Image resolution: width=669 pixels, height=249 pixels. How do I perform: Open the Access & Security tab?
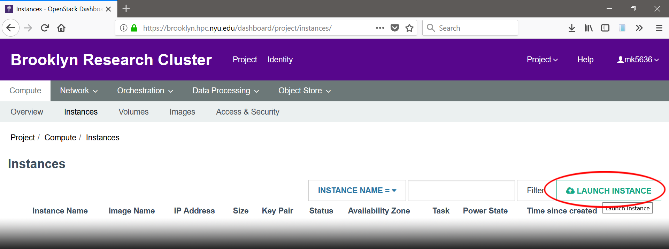pos(247,112)
